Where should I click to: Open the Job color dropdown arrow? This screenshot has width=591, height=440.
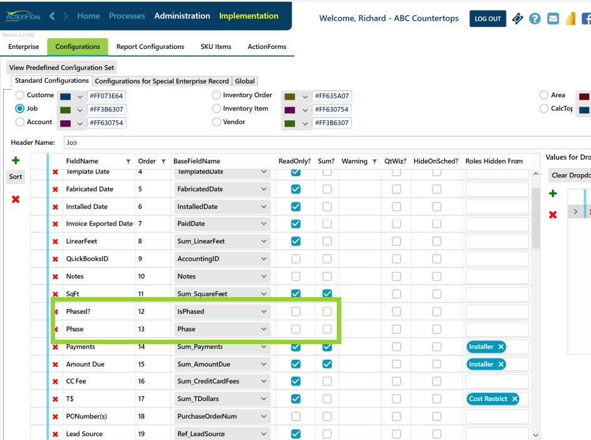80,110
